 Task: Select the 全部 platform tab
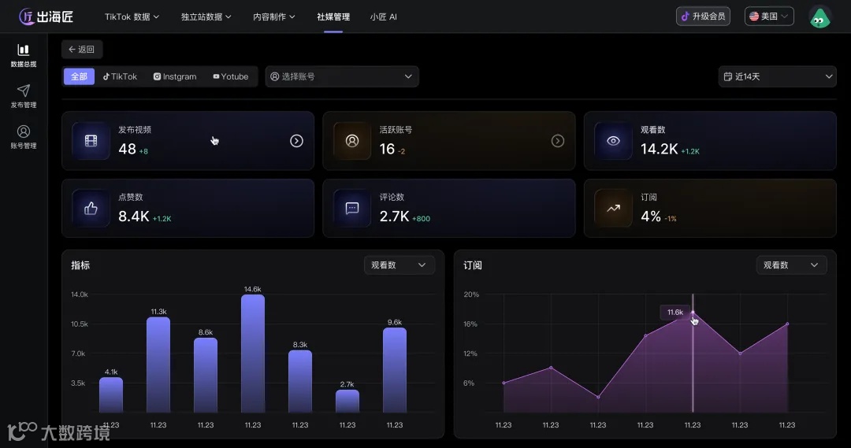79,76
